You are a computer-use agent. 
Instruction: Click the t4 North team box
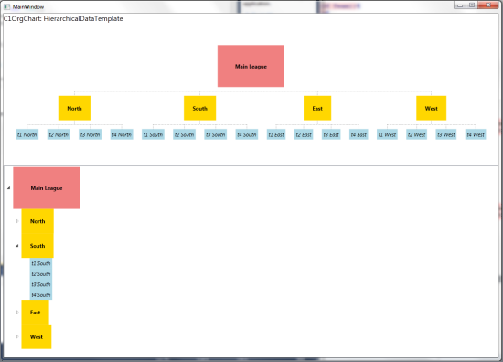(122, 134)
